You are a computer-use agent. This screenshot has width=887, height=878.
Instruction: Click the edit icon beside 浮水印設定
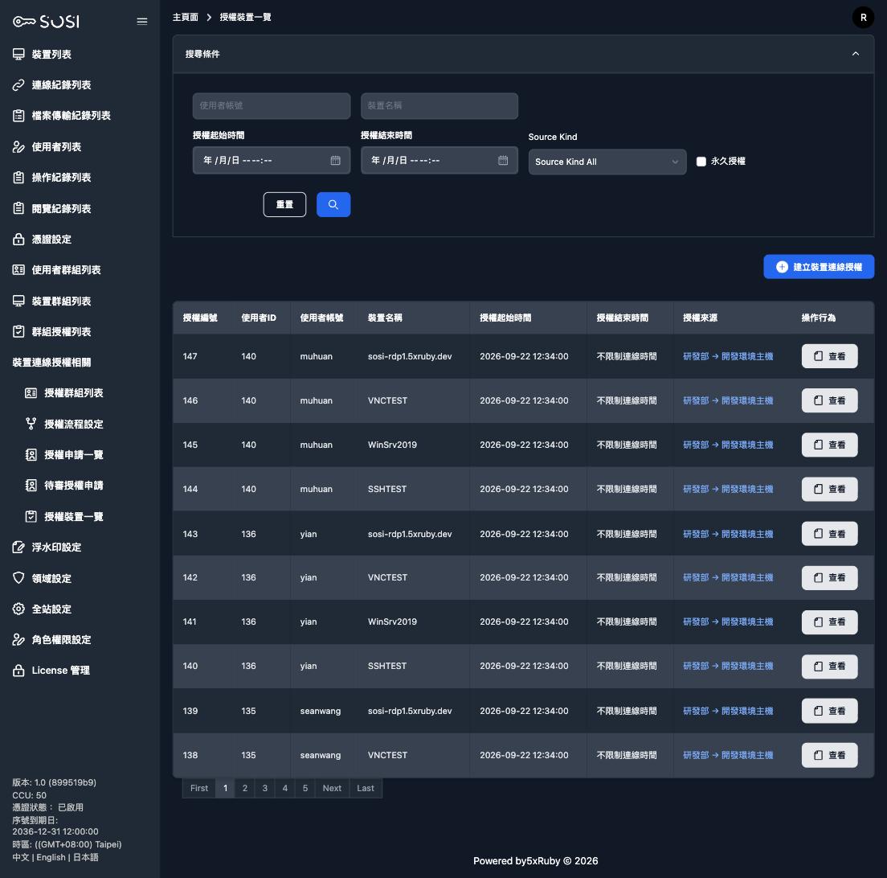(x=18, y=548)
